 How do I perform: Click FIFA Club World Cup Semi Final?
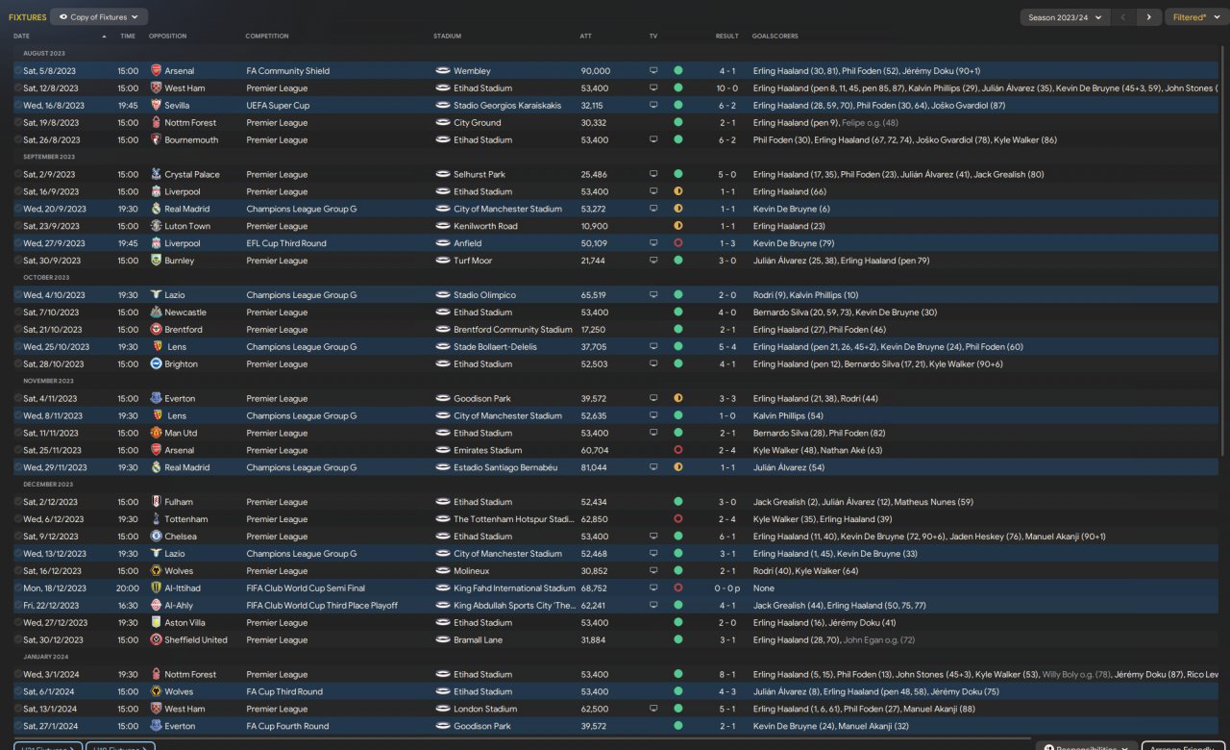click(307, 588)
